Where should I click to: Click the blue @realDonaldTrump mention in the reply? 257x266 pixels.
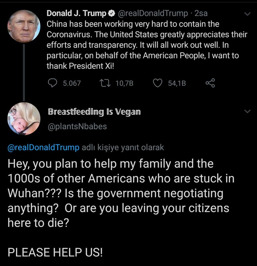pos(43,147)
